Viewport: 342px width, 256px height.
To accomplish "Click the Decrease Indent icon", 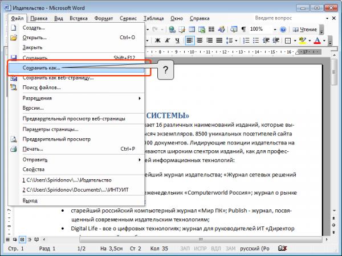I will point(266,41).
